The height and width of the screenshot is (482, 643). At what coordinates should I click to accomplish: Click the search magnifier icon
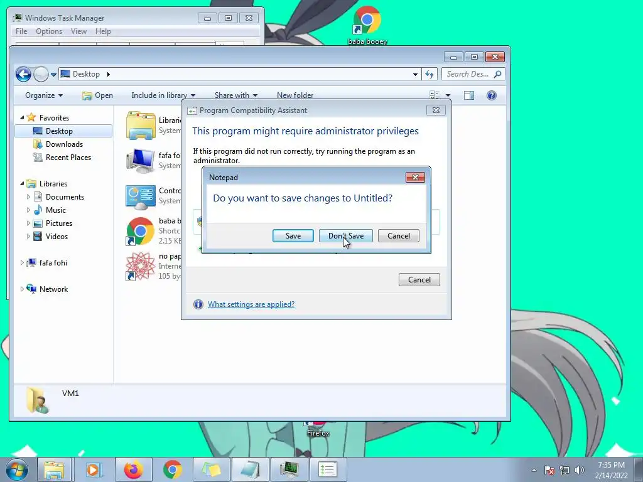497,74
